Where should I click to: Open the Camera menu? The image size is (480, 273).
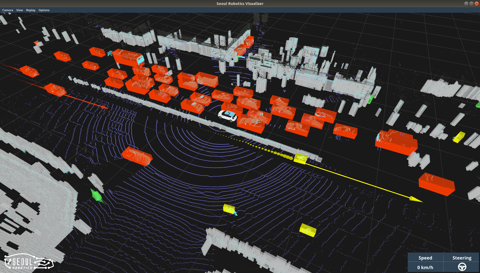pos(8,10)
